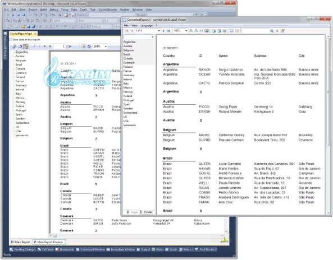Image resolution: width=333 pixels, height=260 pixels.
Task: Select Switzerland in viewer country list
Action: pos(130,113)
